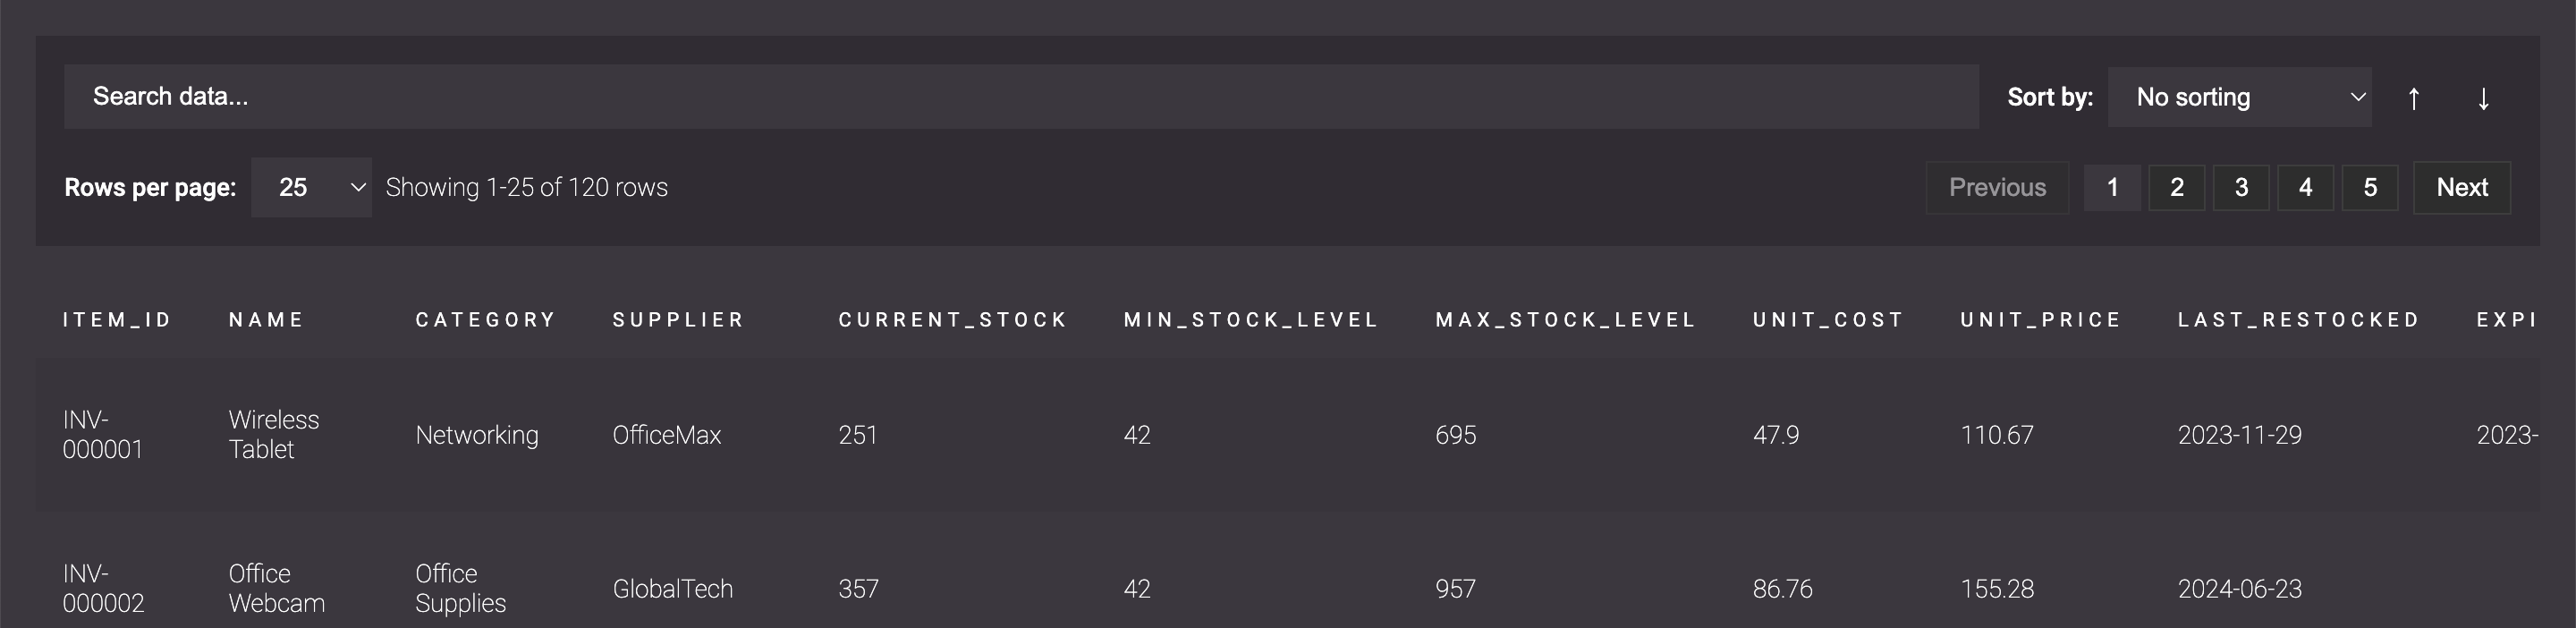Open the Sort by dropdown
The width and height of the screenshot is (2576, 628).
coord(2238,97)
